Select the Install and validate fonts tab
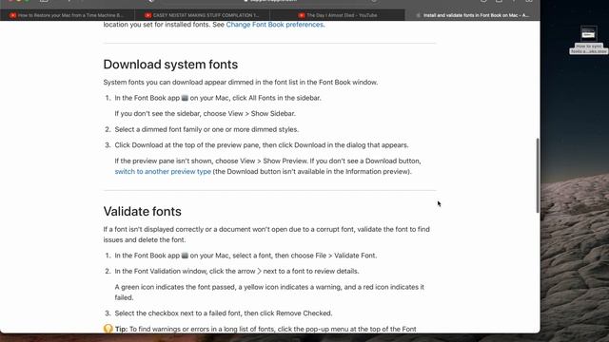This screenshot has height=342, width=609. tap(472, 15)
